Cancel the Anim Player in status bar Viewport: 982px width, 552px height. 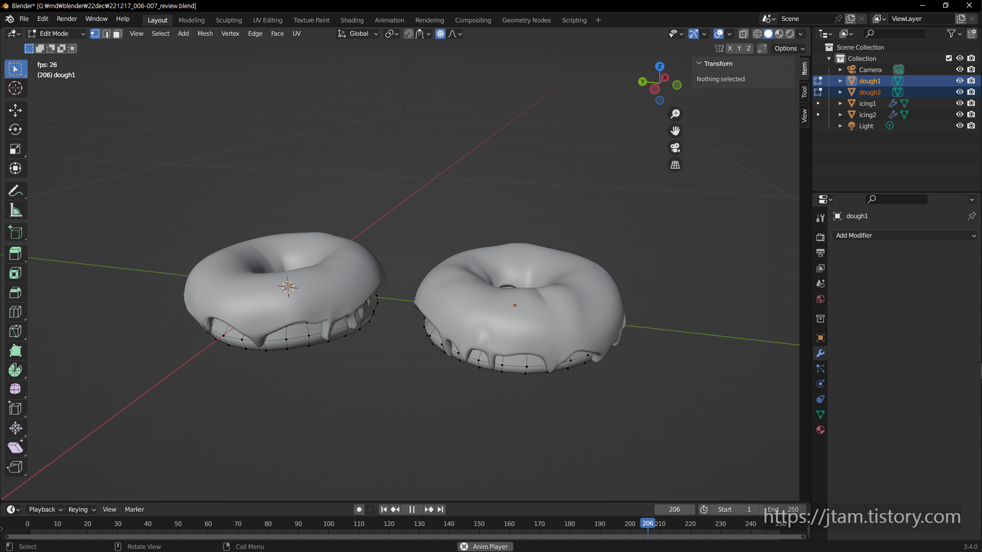(x=464, y=546)
